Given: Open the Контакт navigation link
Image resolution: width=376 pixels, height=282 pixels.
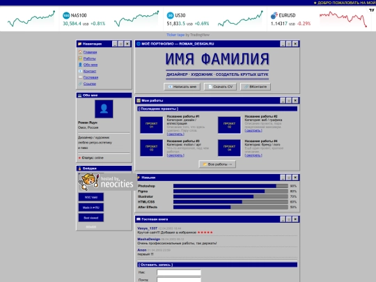Looking at the screenshot, I should click(90, 71).
